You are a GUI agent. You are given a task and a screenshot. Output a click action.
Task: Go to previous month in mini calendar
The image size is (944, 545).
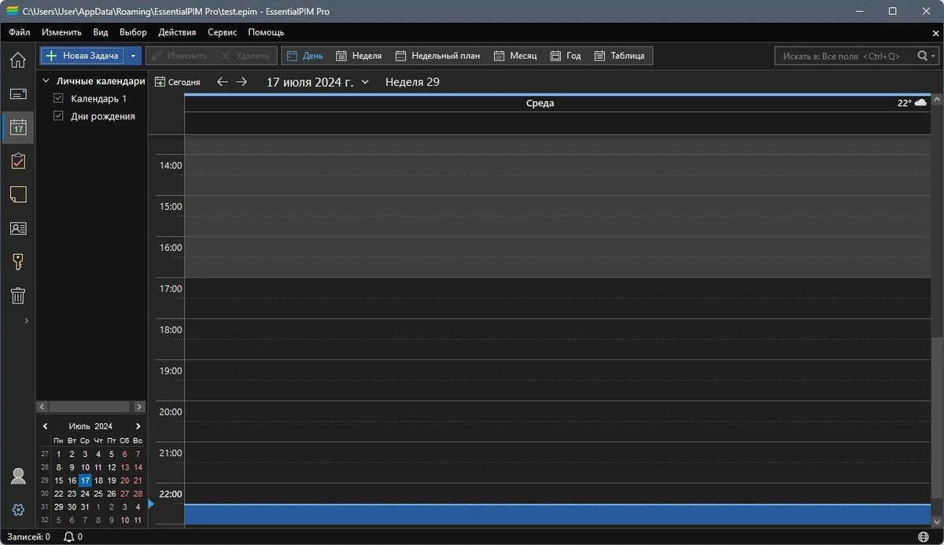(46, 426)
